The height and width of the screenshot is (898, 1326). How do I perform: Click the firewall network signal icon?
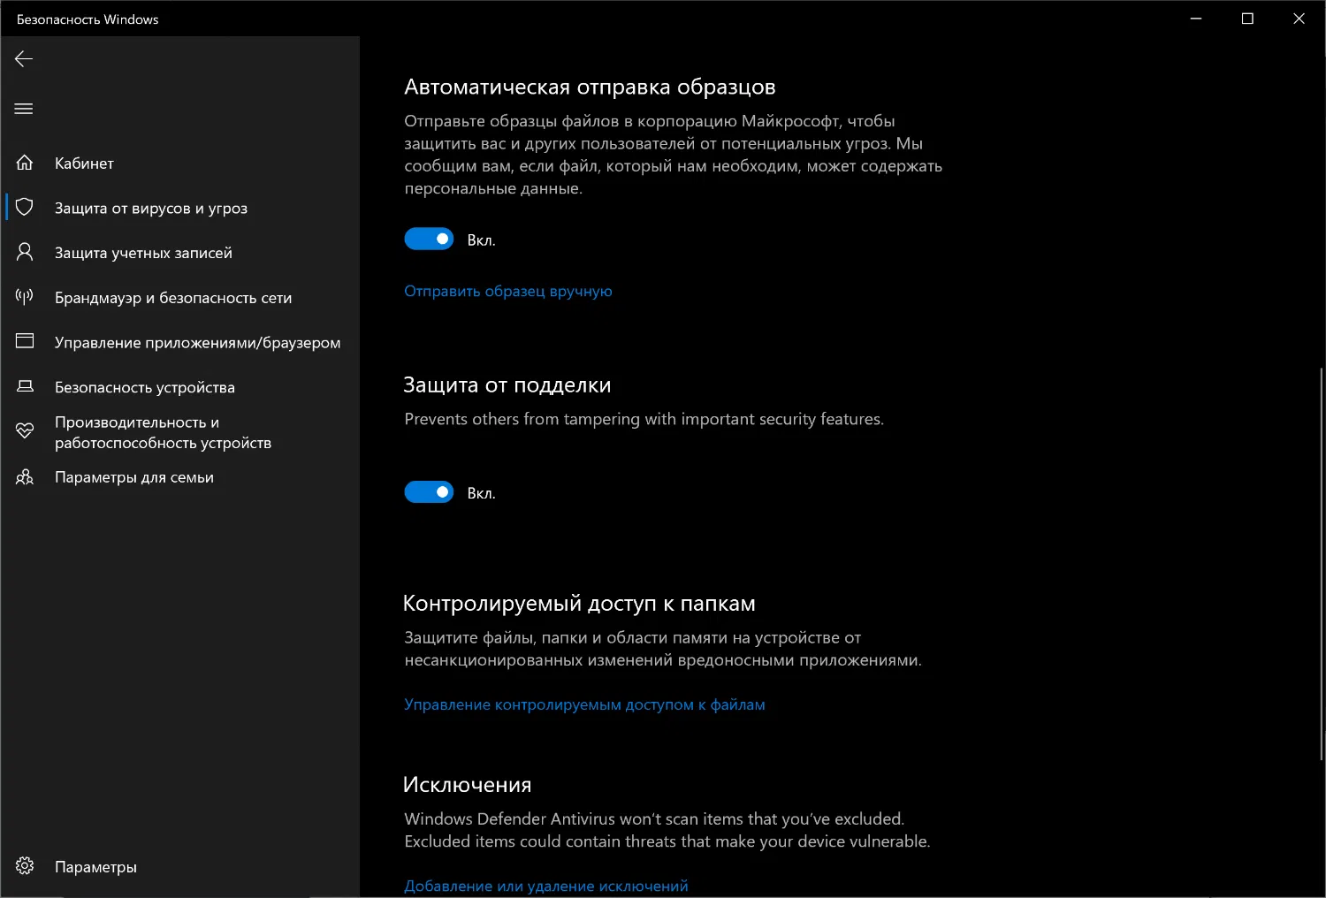(x=25, y=297)
